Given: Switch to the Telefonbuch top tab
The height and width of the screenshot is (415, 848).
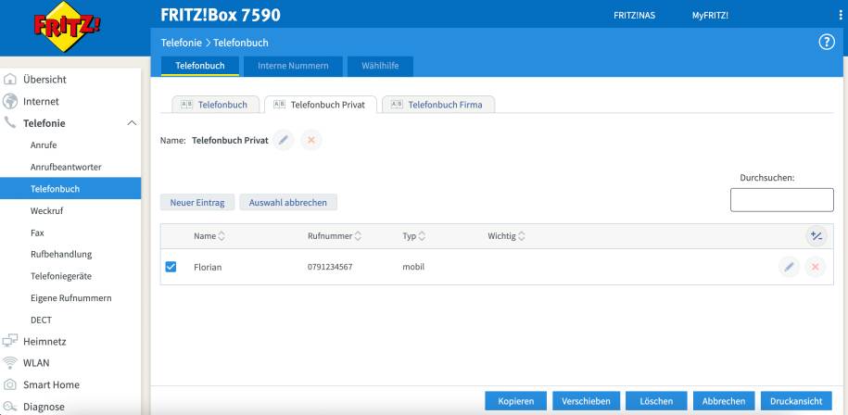Looking at the screenshot, I should coord(200,66).
